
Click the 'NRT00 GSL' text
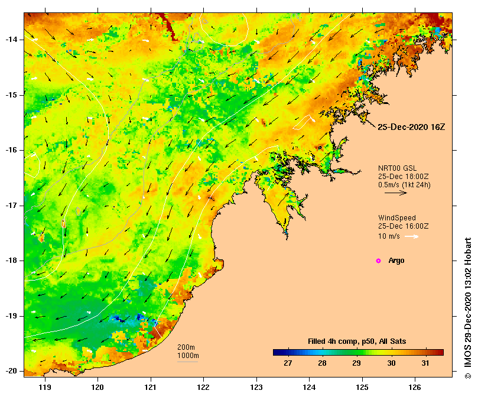click(397, 168)
